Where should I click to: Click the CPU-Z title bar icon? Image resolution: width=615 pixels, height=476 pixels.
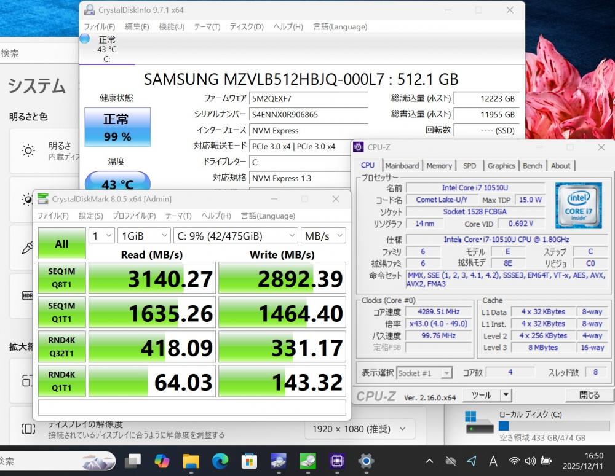click(358, 147)
